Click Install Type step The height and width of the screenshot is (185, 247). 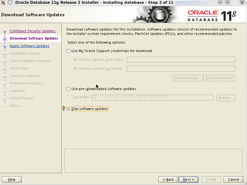(x=19, y=68)
